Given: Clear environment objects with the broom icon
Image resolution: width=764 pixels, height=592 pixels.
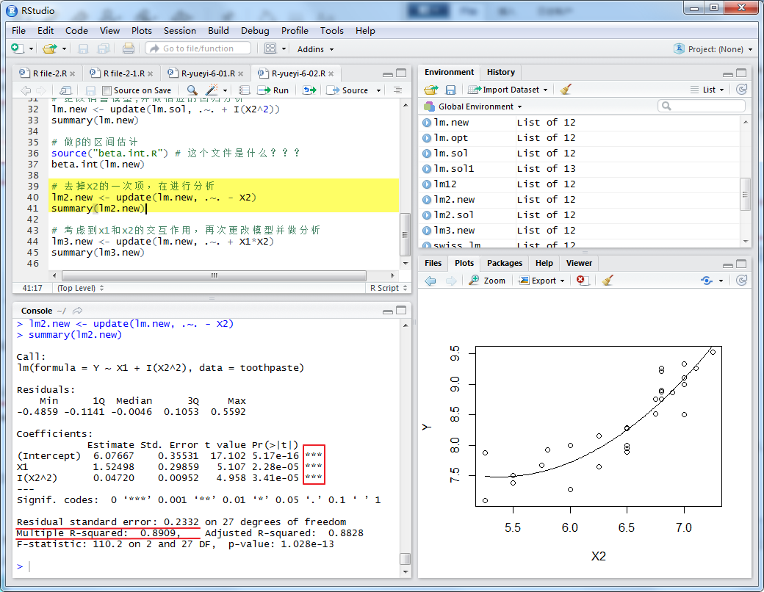Looking at the screenshot, I should point(565,90).
